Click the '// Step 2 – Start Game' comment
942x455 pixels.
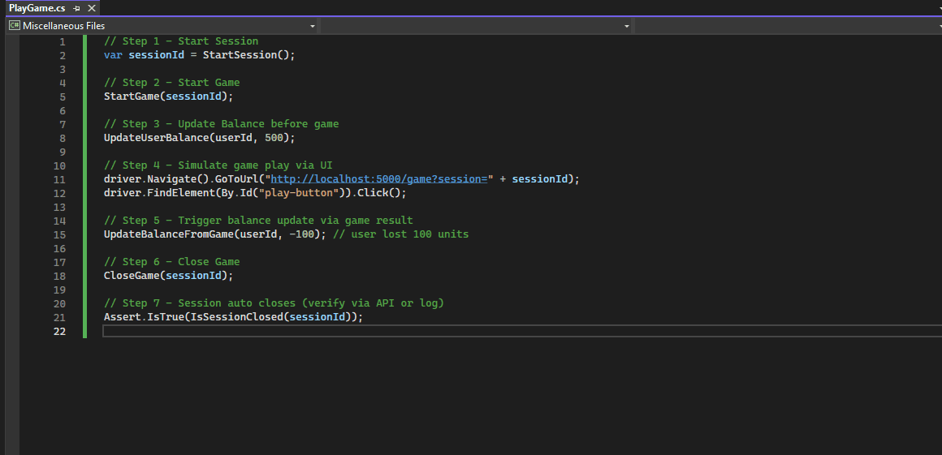coord(172,83)
